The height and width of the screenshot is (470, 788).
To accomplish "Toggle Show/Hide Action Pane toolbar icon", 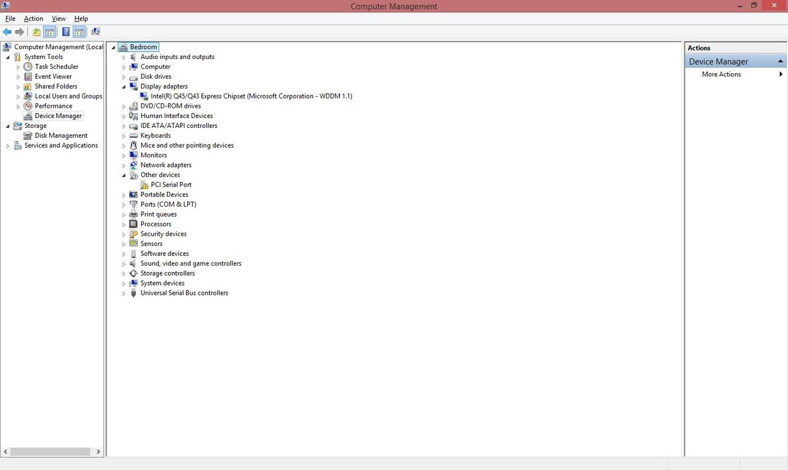I will coord(79,32).
